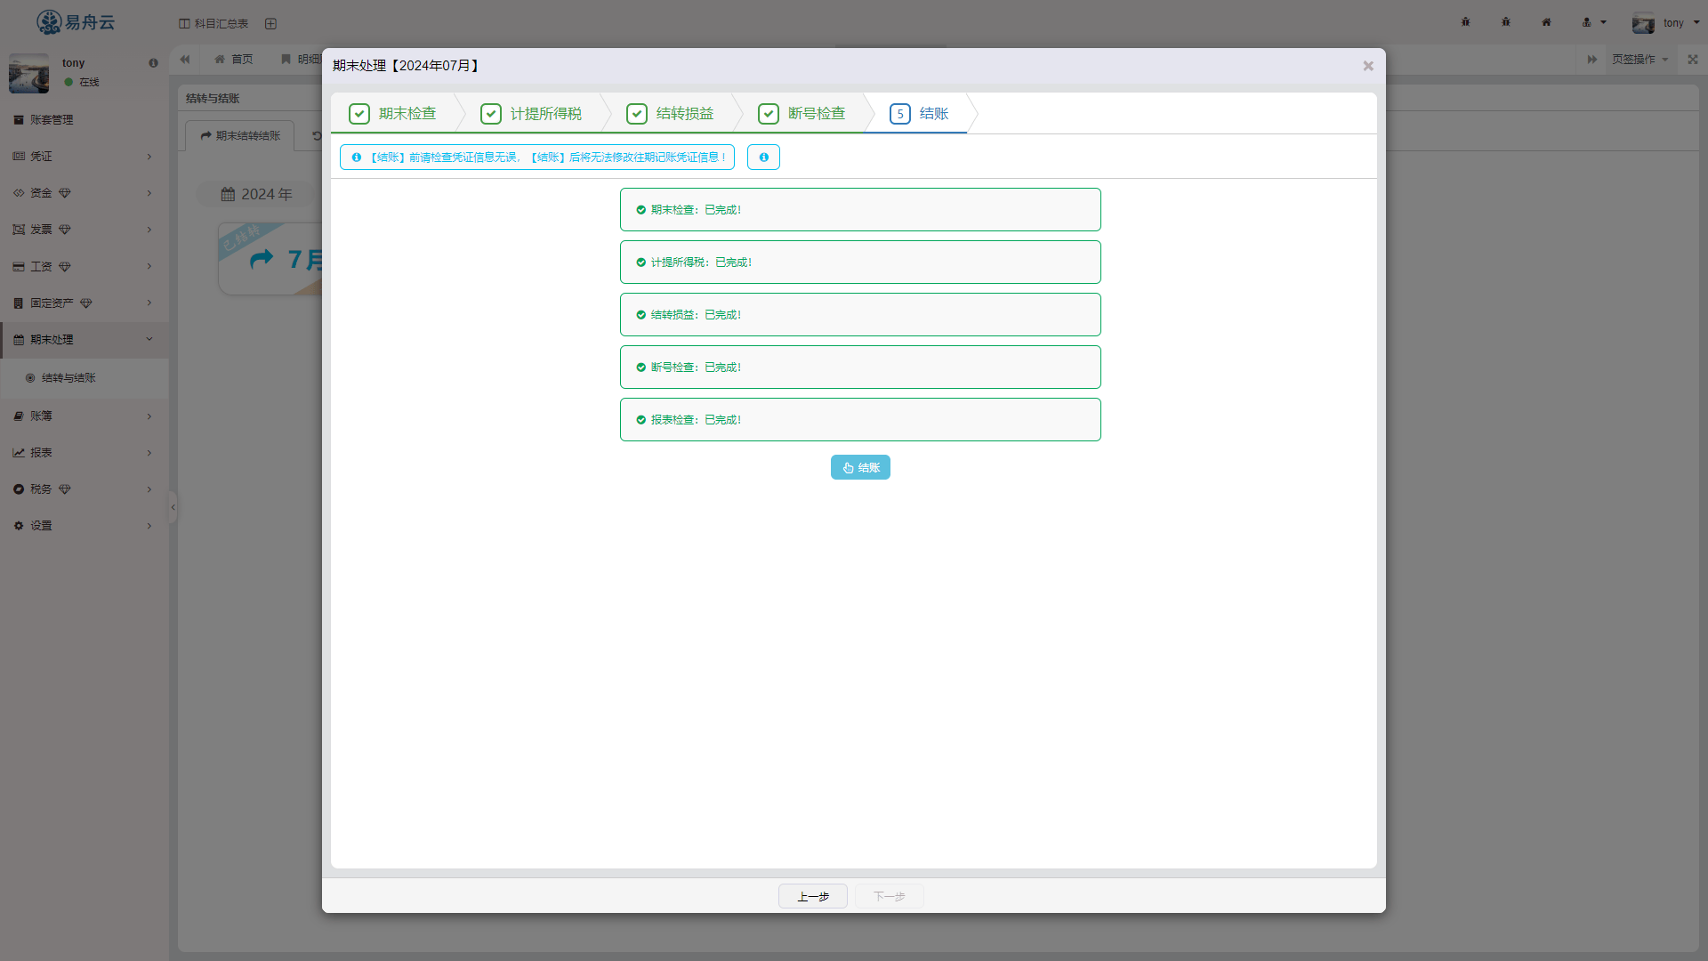Click the diamond icon next to 固定资产

pyautogui.click(x=86, y=303)
